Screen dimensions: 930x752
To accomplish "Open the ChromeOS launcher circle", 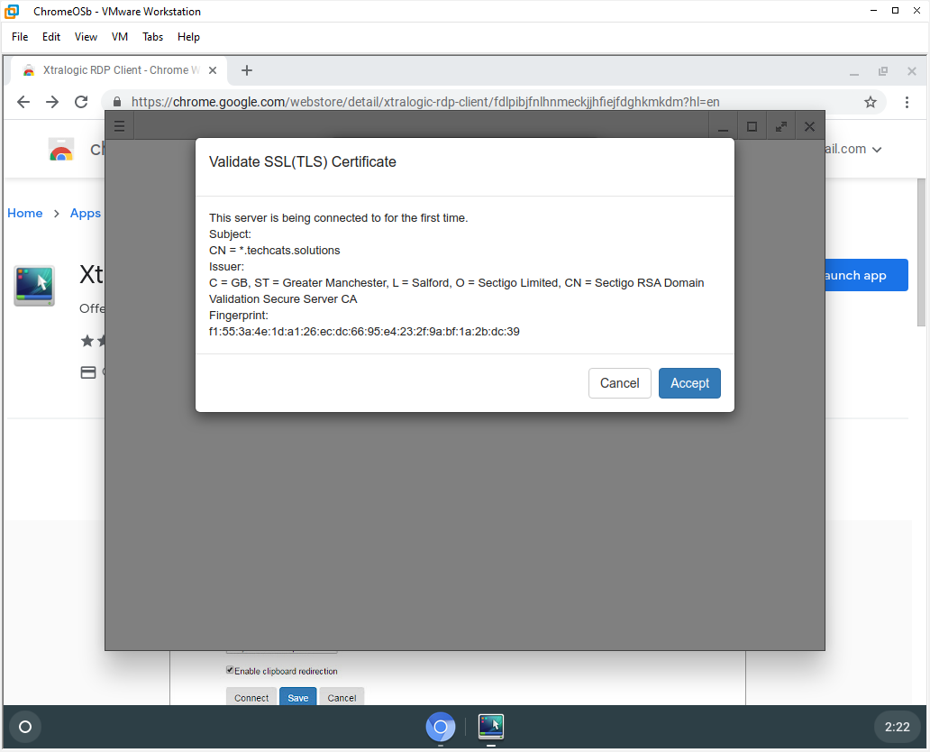I will point(25,727).
